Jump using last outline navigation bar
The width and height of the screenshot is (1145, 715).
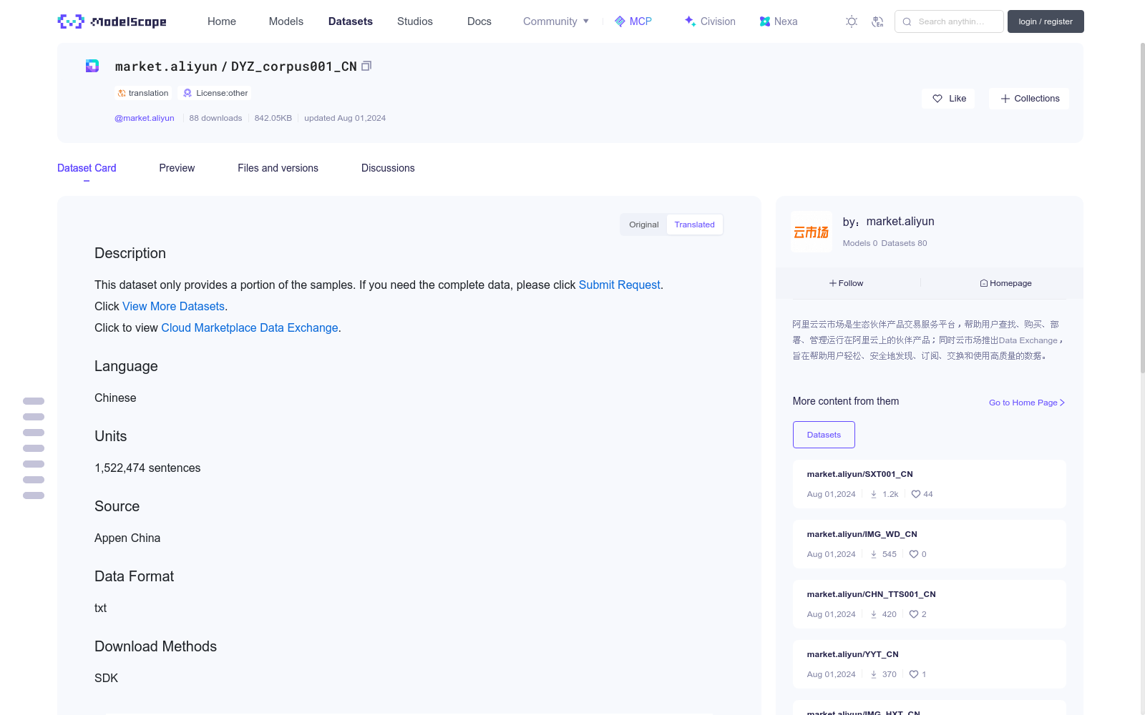click(x=34, y=495)
